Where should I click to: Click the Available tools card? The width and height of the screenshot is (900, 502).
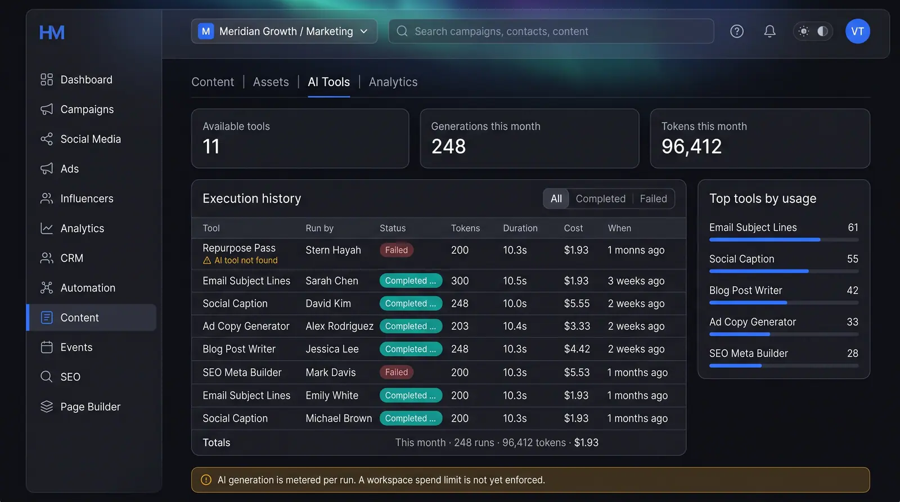tap(300, 138)
